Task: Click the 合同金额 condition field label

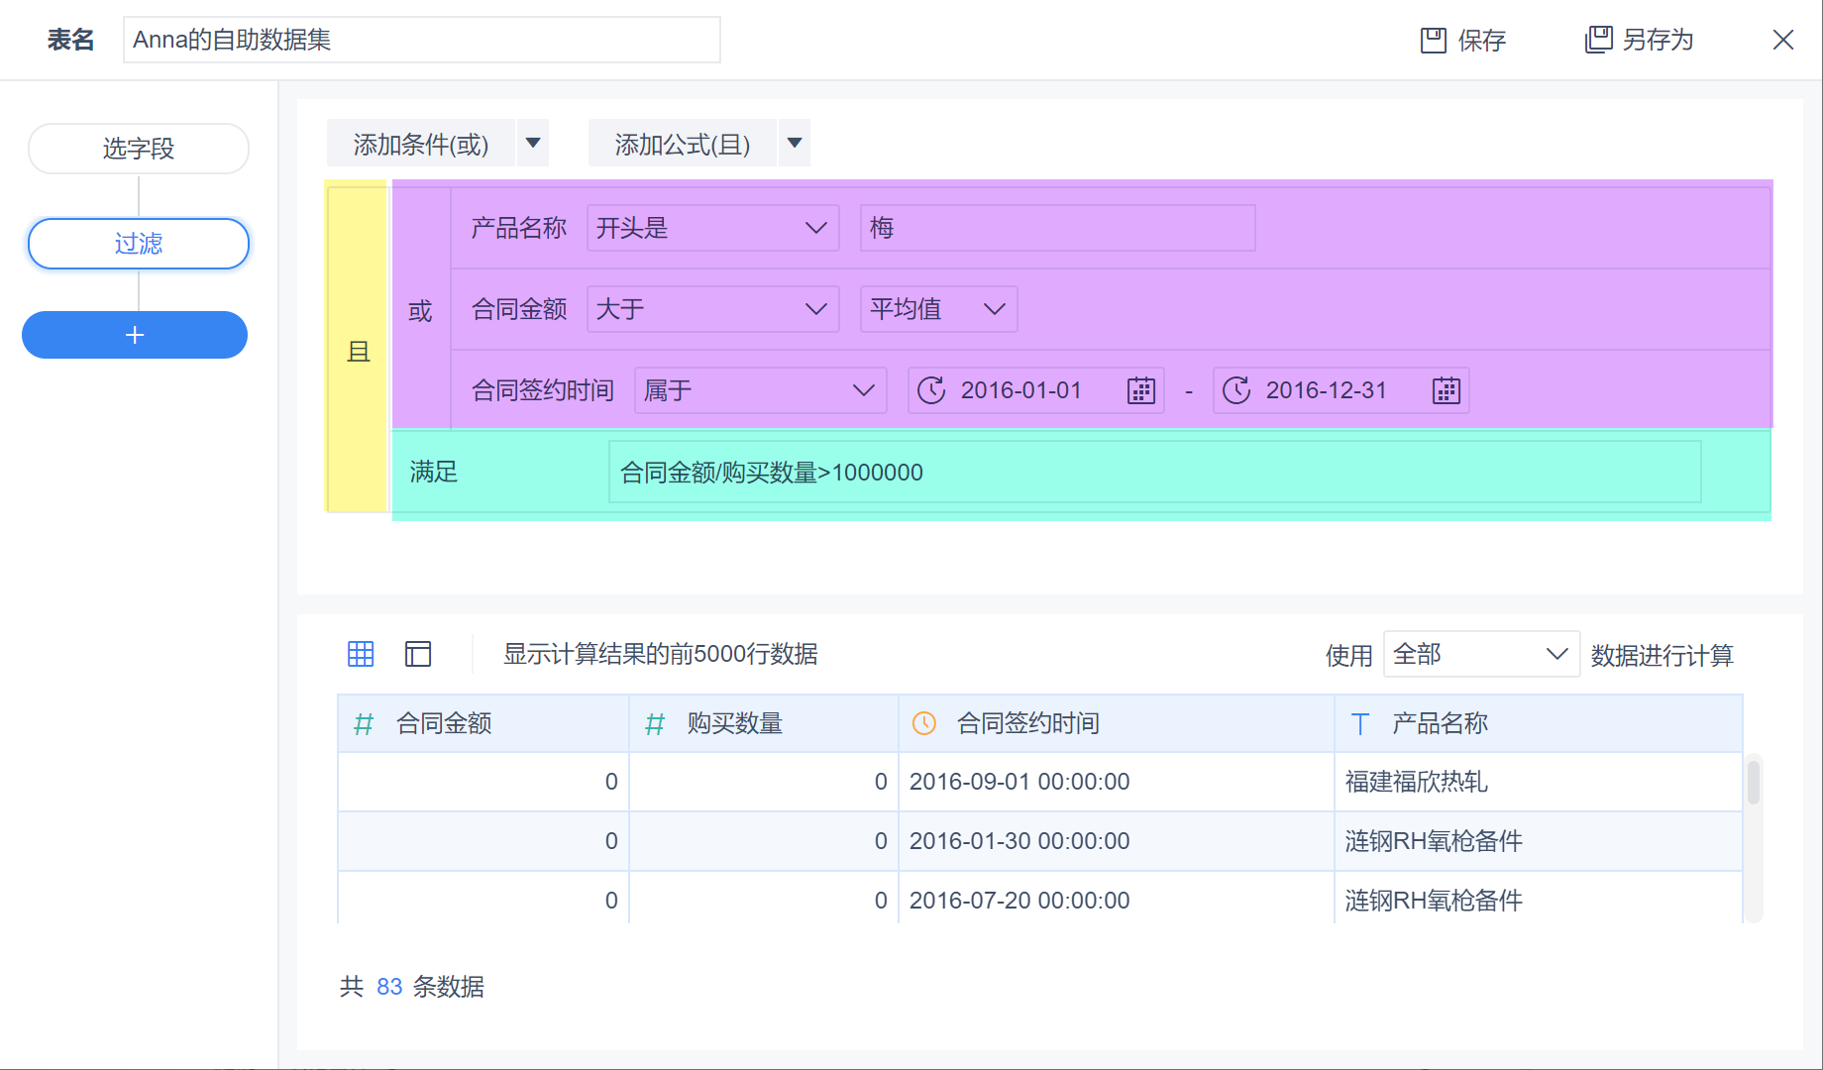Action: coord(519,309)
